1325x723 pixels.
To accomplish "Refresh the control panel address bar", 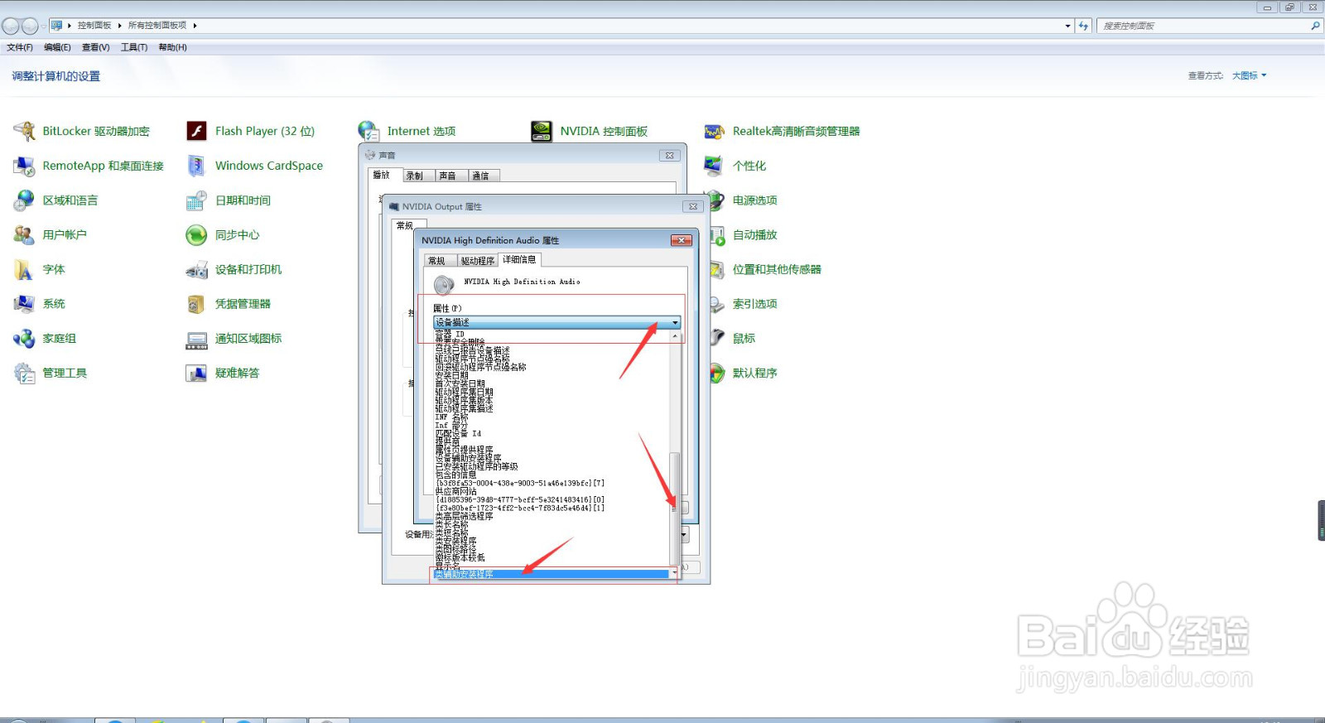I will (1083, 26).
